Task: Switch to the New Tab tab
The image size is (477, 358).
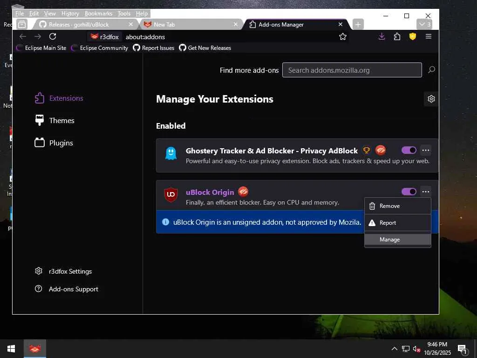Action: [191, 24]
